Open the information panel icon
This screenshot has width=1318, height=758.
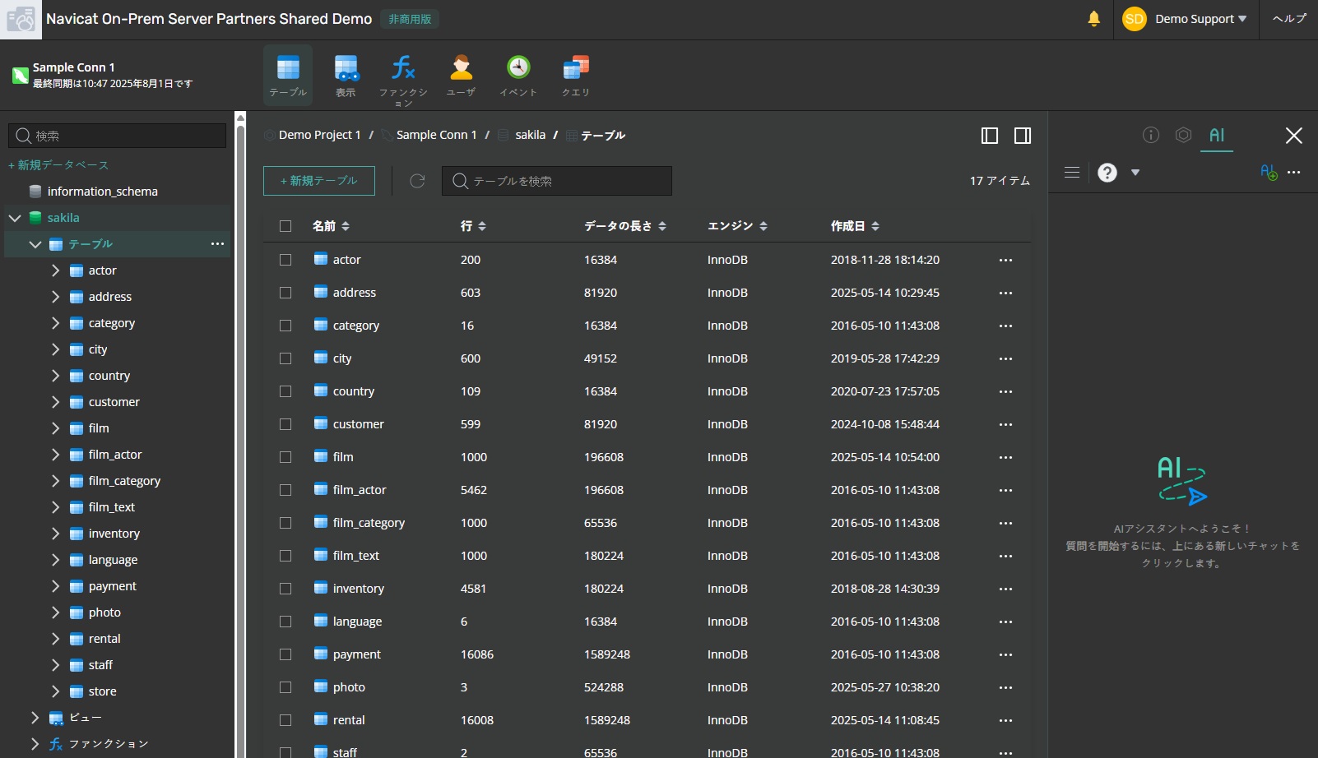point(1151,135)
